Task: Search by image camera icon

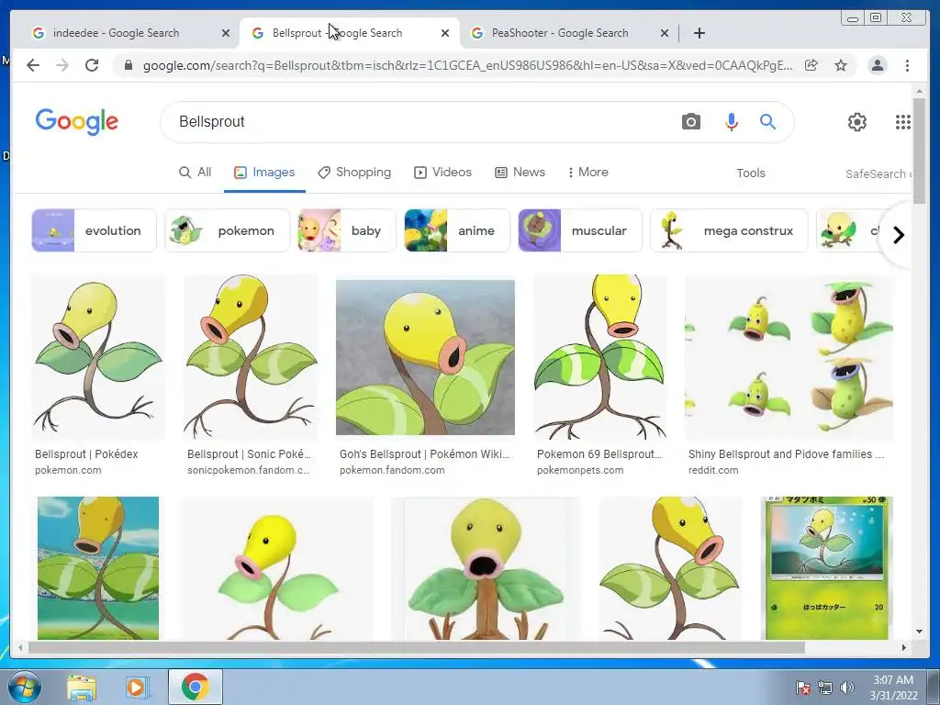Action: pyautogui.click(x=690, y=122)
